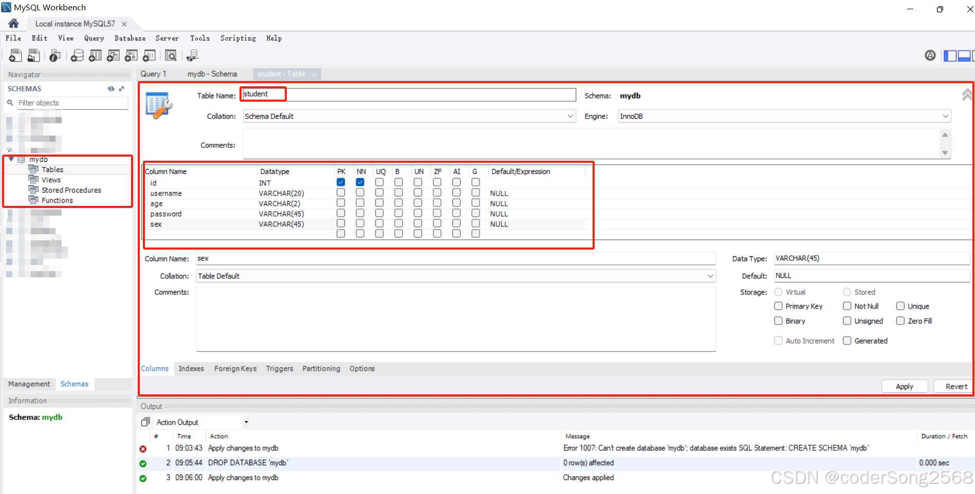Switch to the Triggers tab
The height and width of the screenshot is (494, 975).
click(x=280, y=369)
